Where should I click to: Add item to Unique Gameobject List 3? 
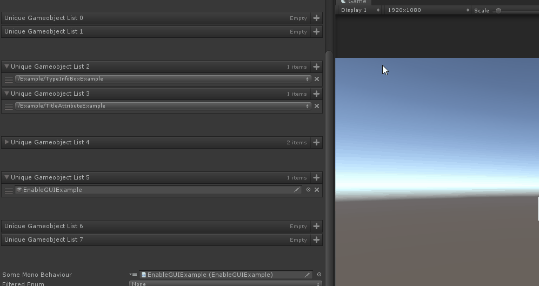pyautogui.click(x=316, y=94)
